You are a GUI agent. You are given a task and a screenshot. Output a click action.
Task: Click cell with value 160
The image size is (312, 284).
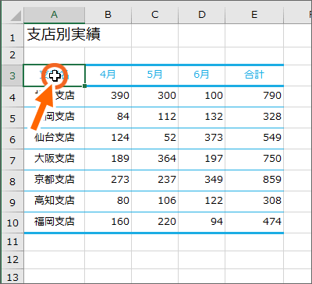pyautogui.click(x=108, y=223)
